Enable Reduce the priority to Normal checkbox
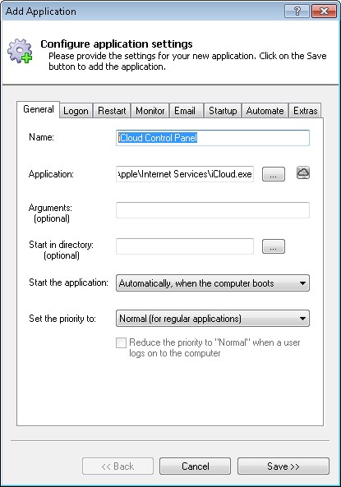 click(121, 343)
